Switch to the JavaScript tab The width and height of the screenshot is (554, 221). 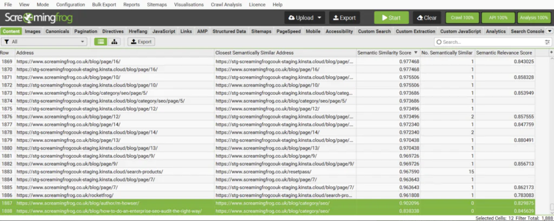pyautogui.click(x=164, y=31)
